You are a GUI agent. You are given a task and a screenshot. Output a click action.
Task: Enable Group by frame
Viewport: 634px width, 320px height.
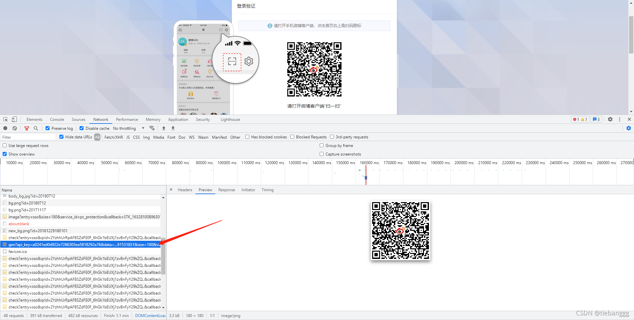(322, 145)
